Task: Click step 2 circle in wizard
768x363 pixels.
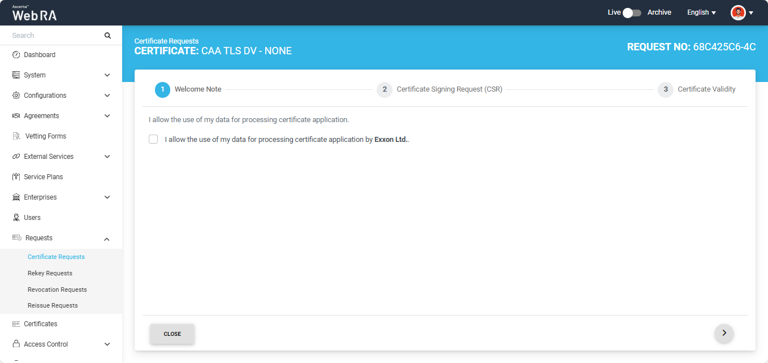Action: [385, 89]
